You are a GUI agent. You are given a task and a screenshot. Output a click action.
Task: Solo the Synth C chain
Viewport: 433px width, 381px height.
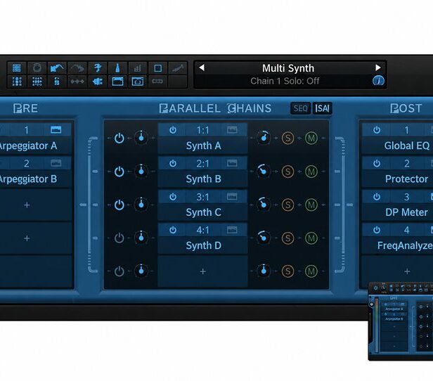pyautogui.click(x=287, y=205)
